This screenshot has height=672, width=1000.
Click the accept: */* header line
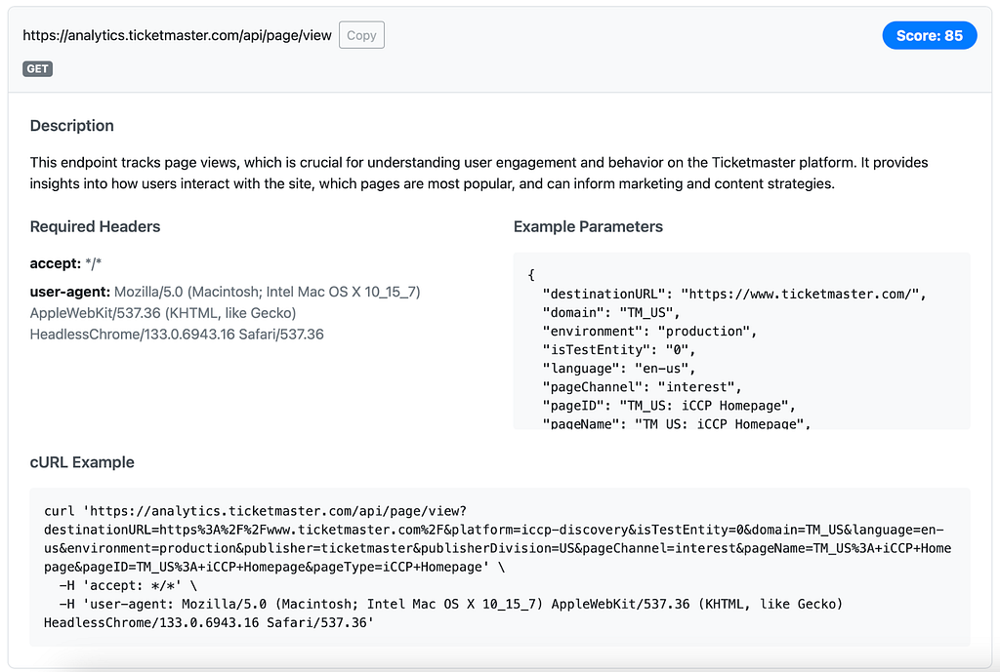click(x=65, y=263)
